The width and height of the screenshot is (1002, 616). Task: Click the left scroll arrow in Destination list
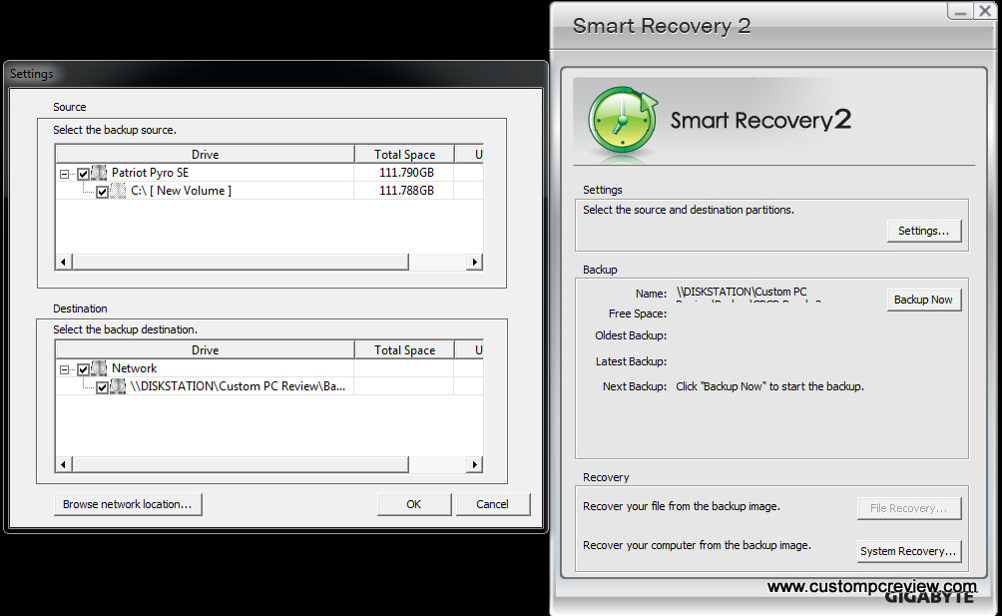click(x=63, y=464)
